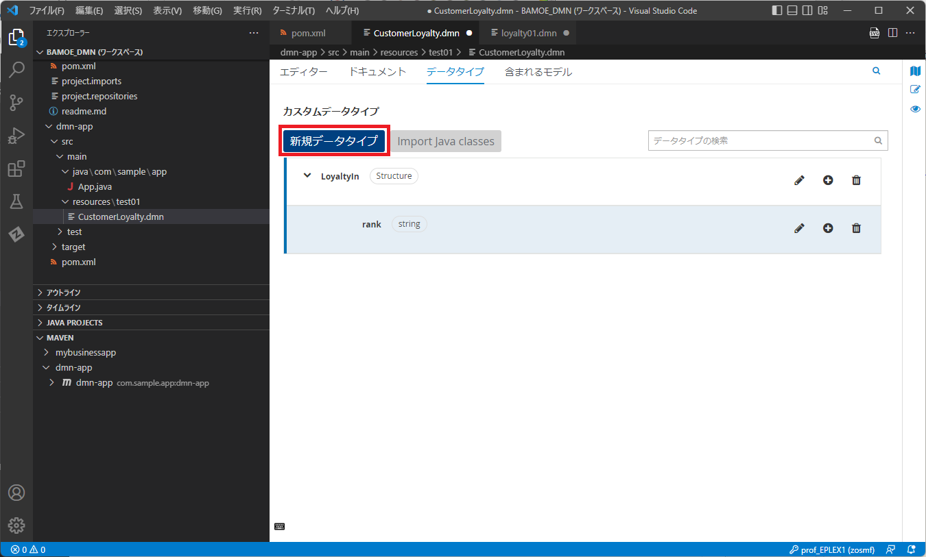Switch to the ドキュメント tab
Viewport: 926px width, 557px height.
pos(377,72)
